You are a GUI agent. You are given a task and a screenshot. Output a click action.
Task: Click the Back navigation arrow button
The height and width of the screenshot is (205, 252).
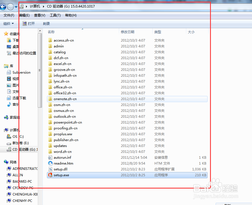tap(3, 7)
